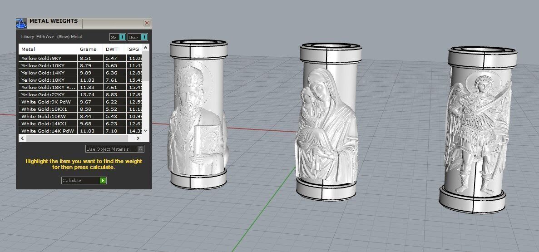This screenshot has width=539, height=252.
Task: Click scroll right arrow of metal table
Action: pos(138,138)
